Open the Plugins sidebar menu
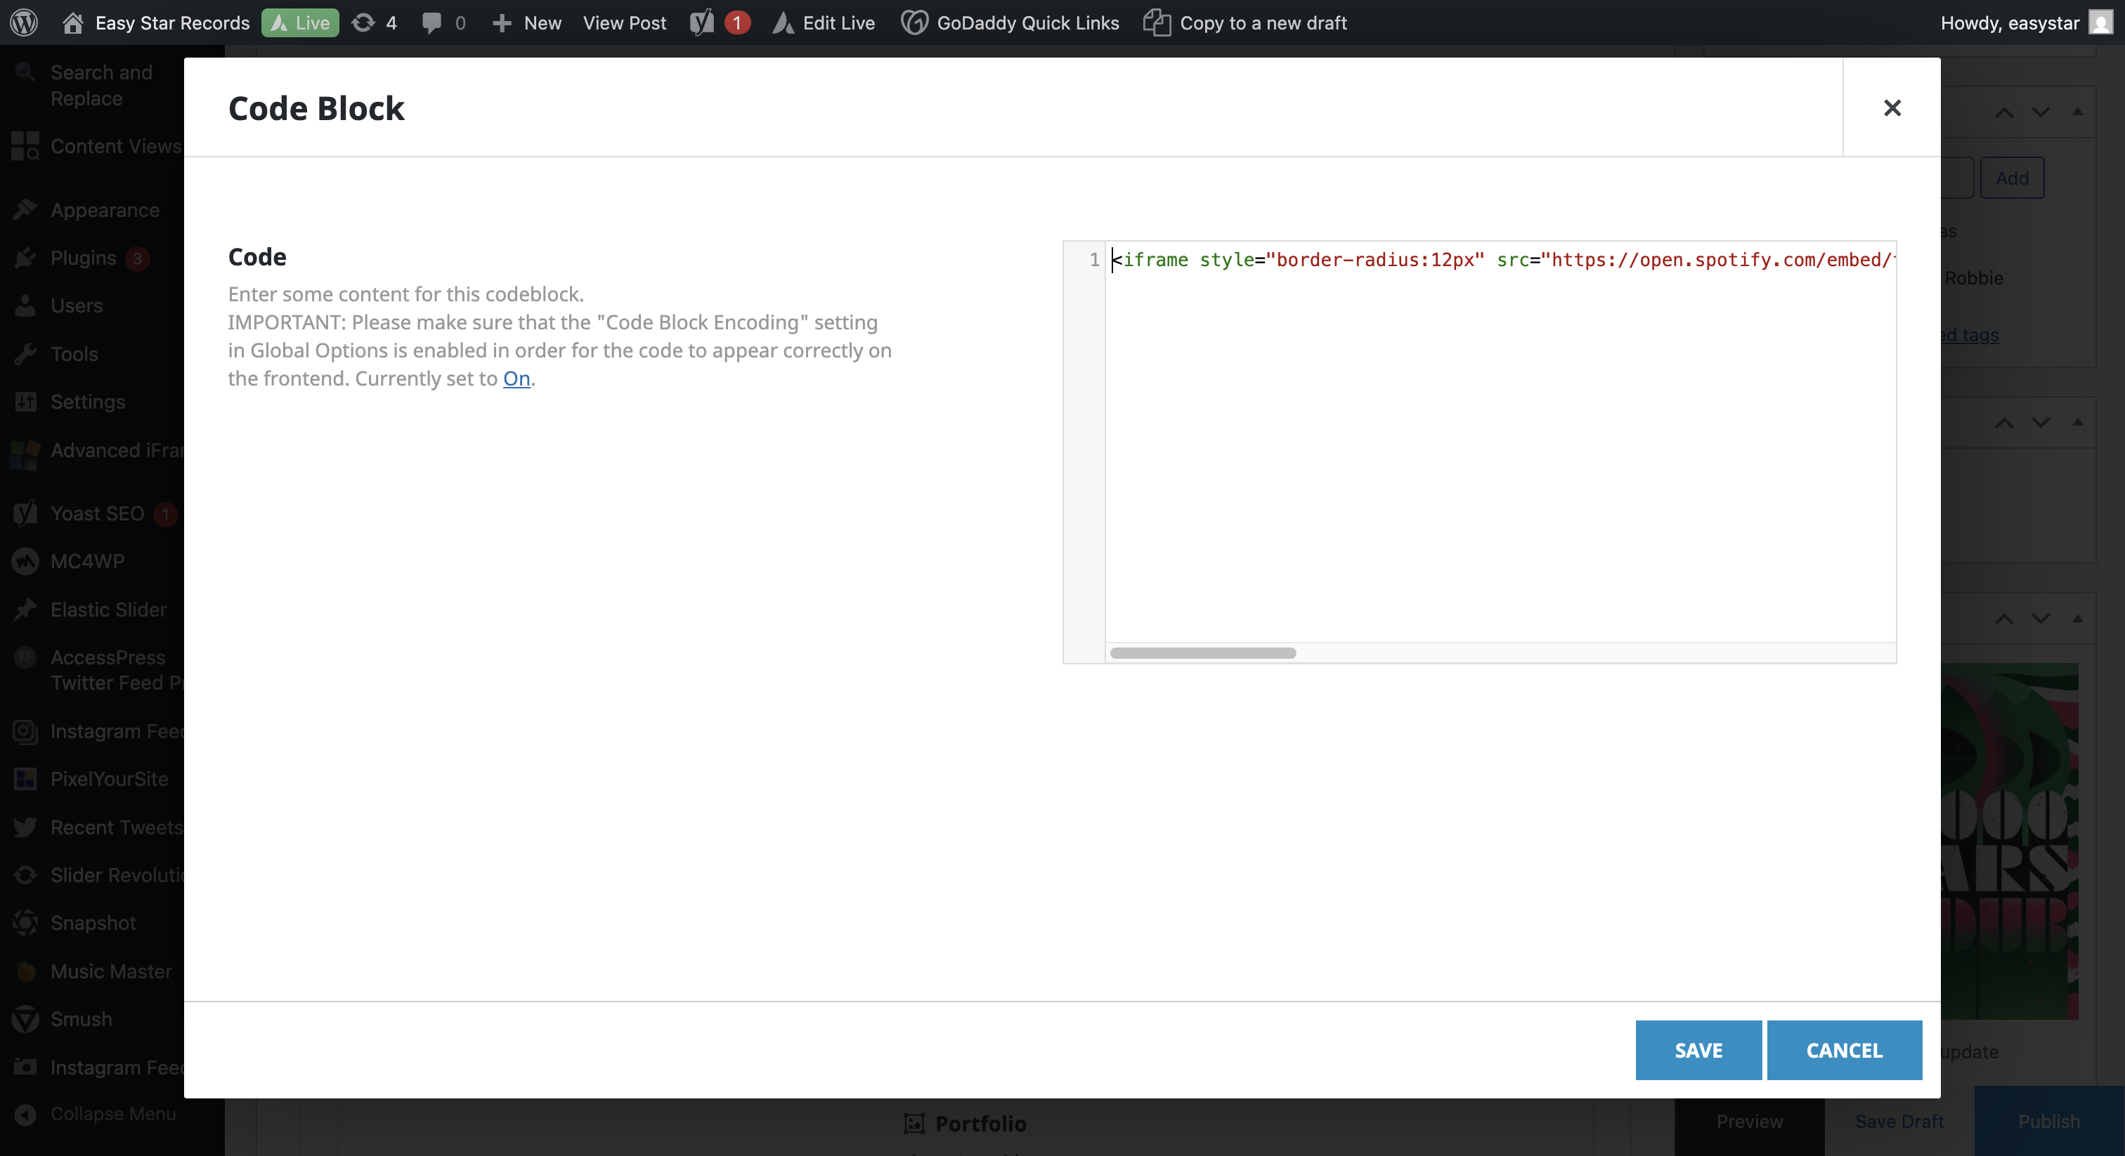The height and width of the screenshot is (1156, 2125). (82, 258)
